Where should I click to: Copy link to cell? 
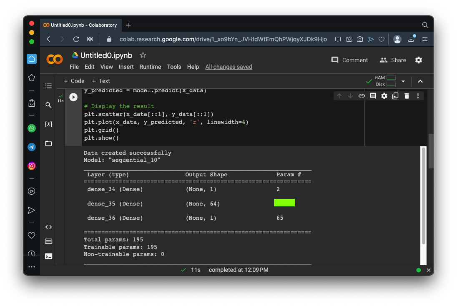pos(362,96)
